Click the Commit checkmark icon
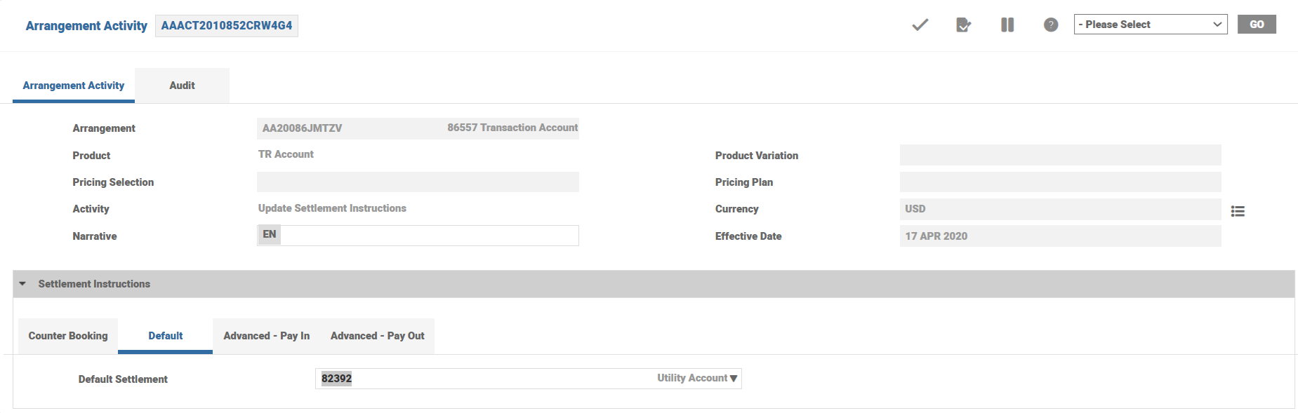1298x413 pixels. click(920, 25)
